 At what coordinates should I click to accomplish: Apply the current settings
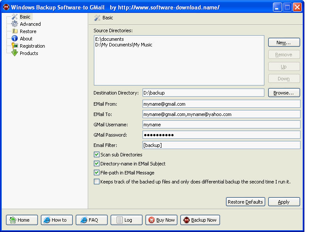[x=284, y=202]
